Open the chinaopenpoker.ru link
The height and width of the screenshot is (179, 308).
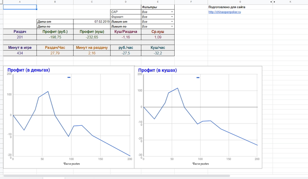point(224,12)
